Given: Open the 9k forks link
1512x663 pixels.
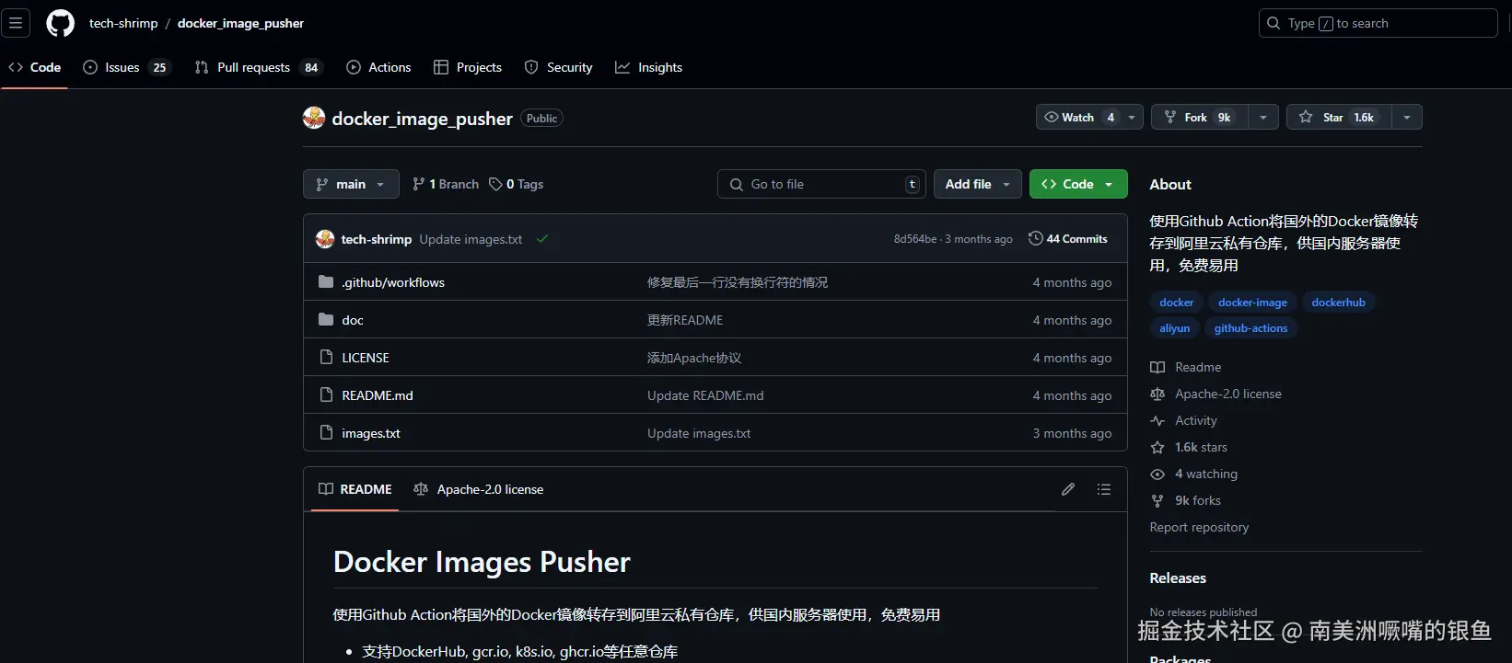Looking at the screenshot, I should point(1186,500).
